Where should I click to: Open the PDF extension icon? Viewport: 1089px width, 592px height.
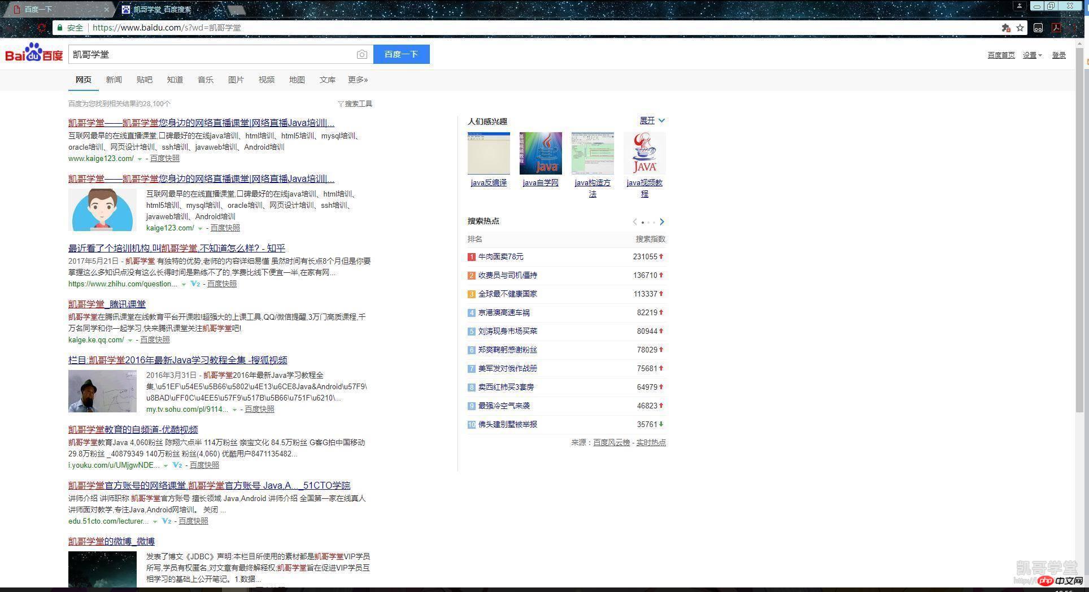pyautogui.click(x=1056, y=28)
